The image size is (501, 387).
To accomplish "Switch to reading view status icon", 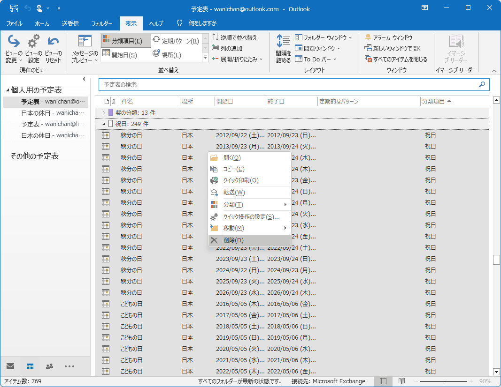I will (x=401, y=381).
